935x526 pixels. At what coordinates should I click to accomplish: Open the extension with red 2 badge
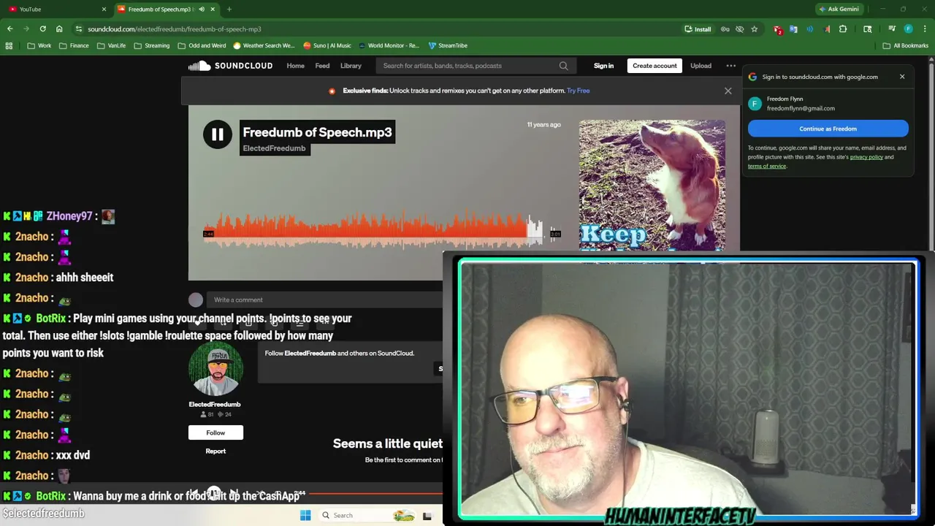pos(778,29)
